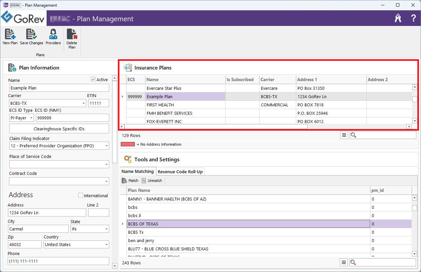The width and height of the screenshot is (421, 272).
Task: Click the Address 1 column header
Action: pos(331,79)
